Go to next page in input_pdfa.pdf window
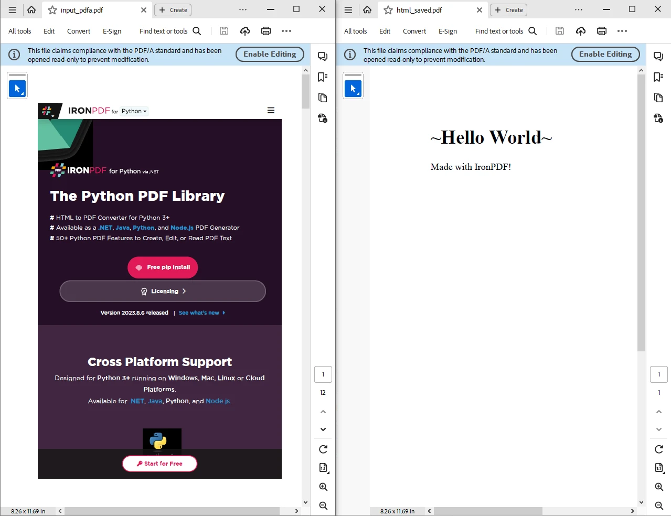 point(323,429)
